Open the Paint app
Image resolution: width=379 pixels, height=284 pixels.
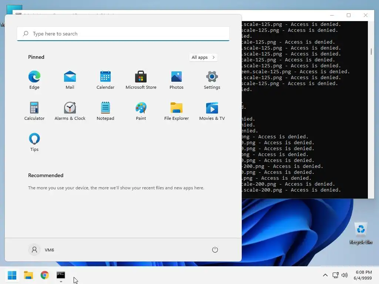[x=141, y=111]
